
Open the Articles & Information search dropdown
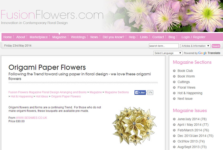(195, 46)
